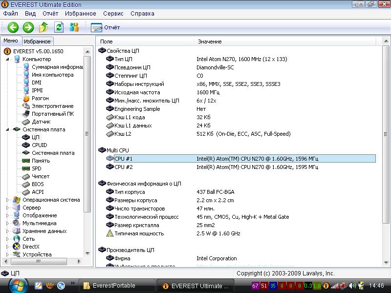Open the Сервис menu
391x293 pixels.
pos(113,14)
